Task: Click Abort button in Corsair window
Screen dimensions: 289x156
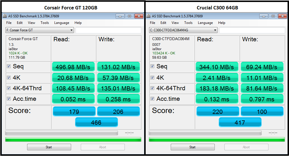Action: pos(103,147)
